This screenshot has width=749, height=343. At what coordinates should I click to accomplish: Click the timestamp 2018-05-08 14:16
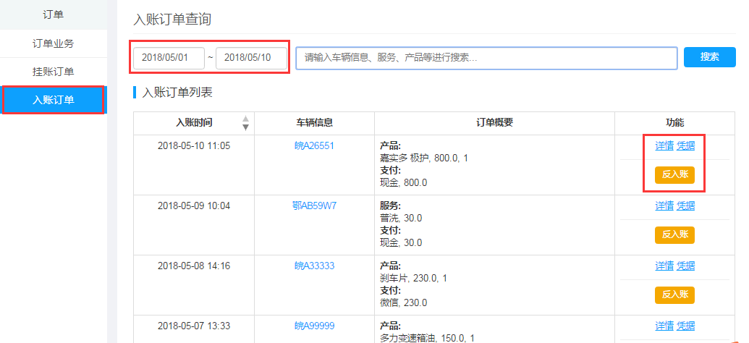[194, 266]
